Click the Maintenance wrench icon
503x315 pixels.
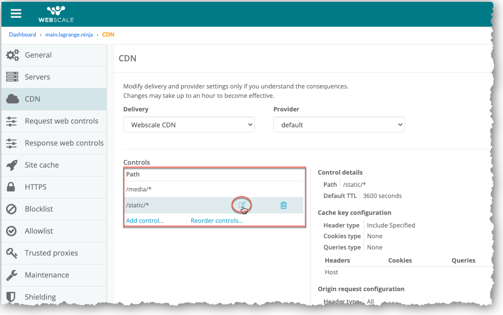12,275
